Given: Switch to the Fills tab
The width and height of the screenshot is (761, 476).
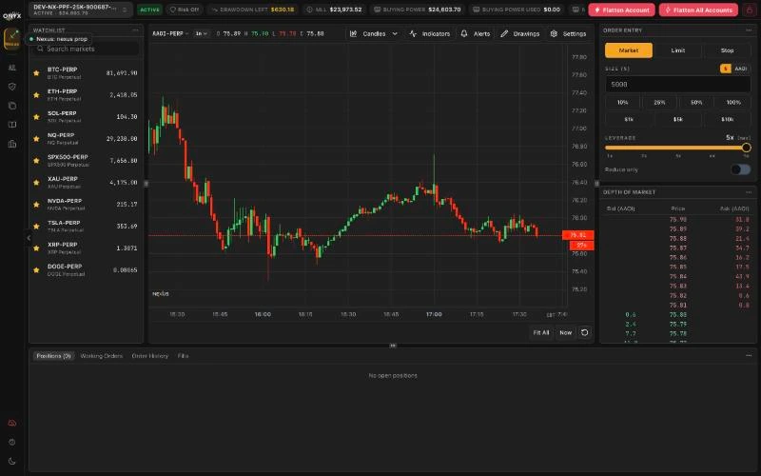Looking at the screenshot, I should (183, 356).
